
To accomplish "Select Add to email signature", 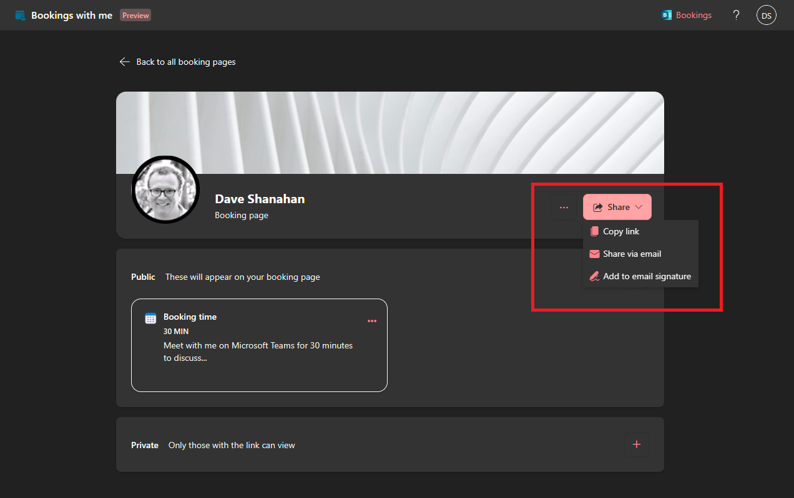I will (x=640, y=276).
